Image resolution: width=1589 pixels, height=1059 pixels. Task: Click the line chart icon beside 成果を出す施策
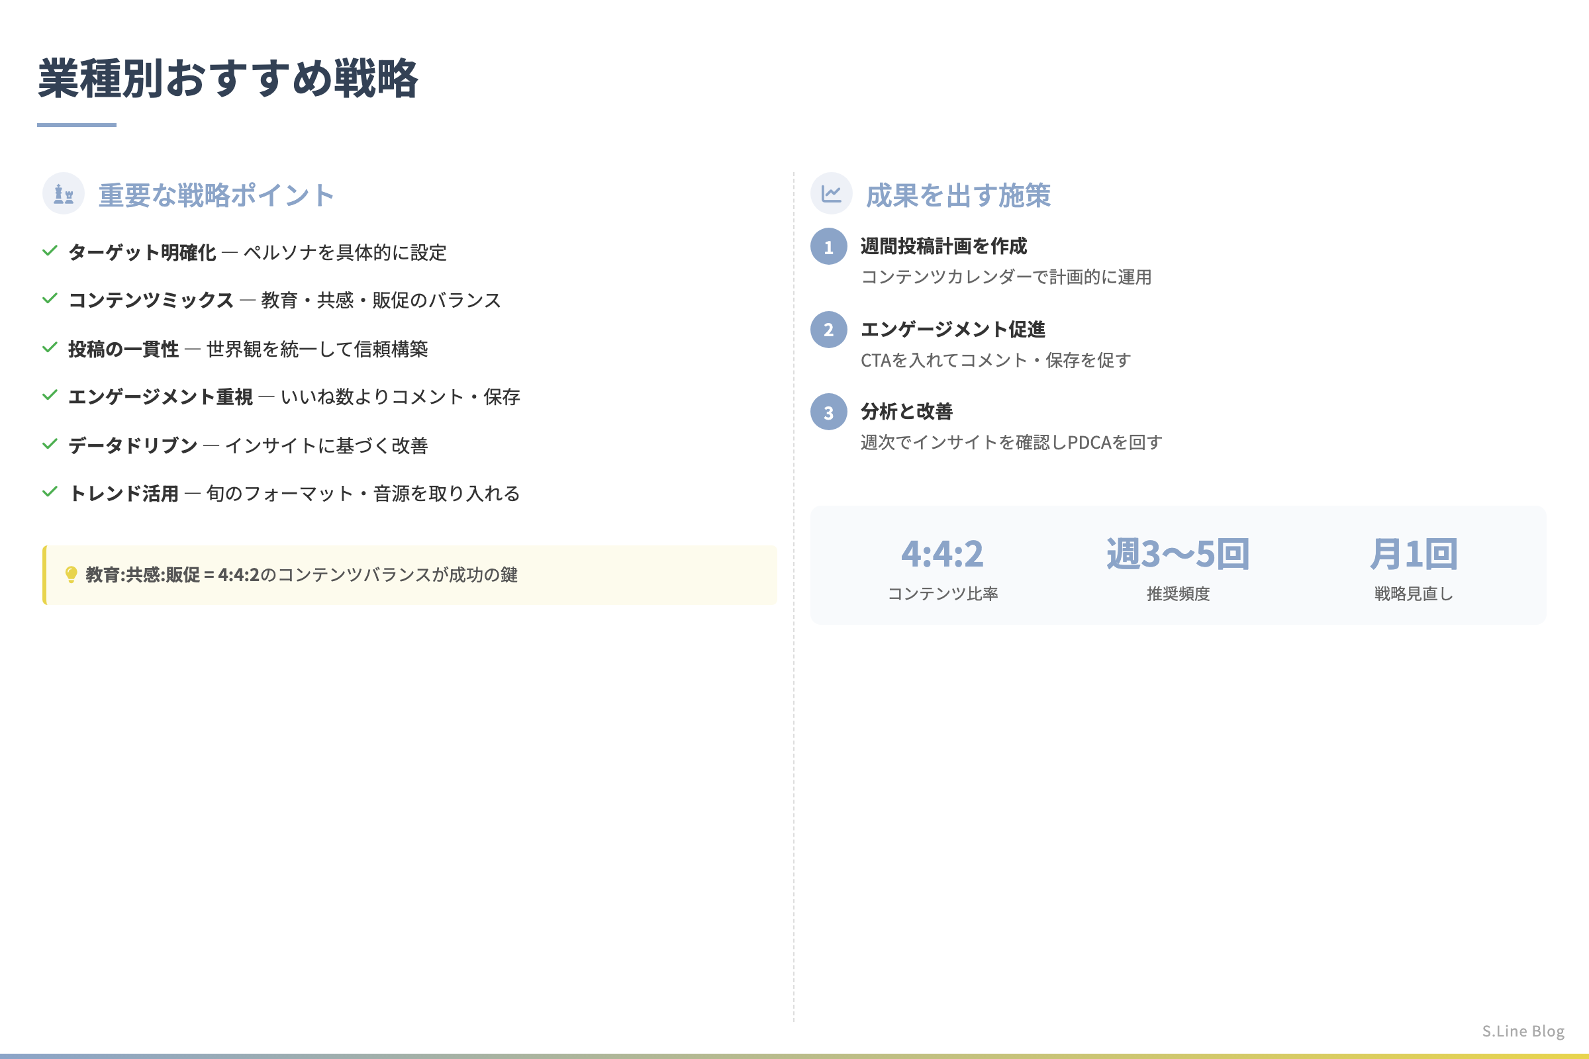click(831, 194)
